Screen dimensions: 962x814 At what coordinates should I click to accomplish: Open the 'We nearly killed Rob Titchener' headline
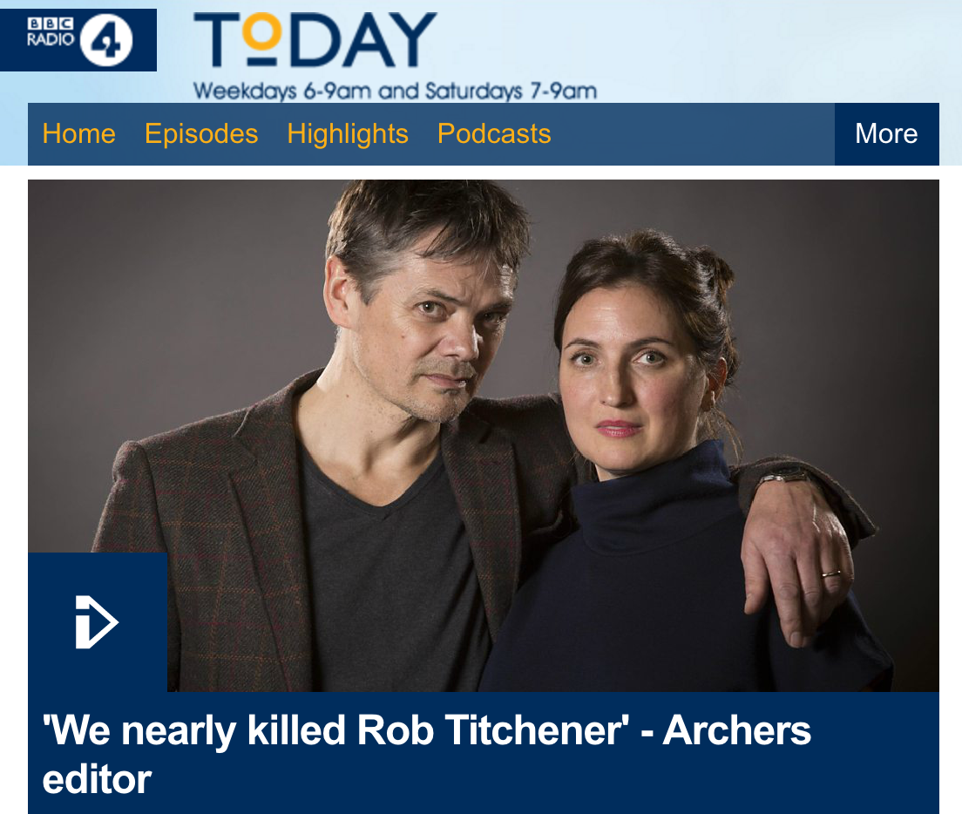(427, 755)
